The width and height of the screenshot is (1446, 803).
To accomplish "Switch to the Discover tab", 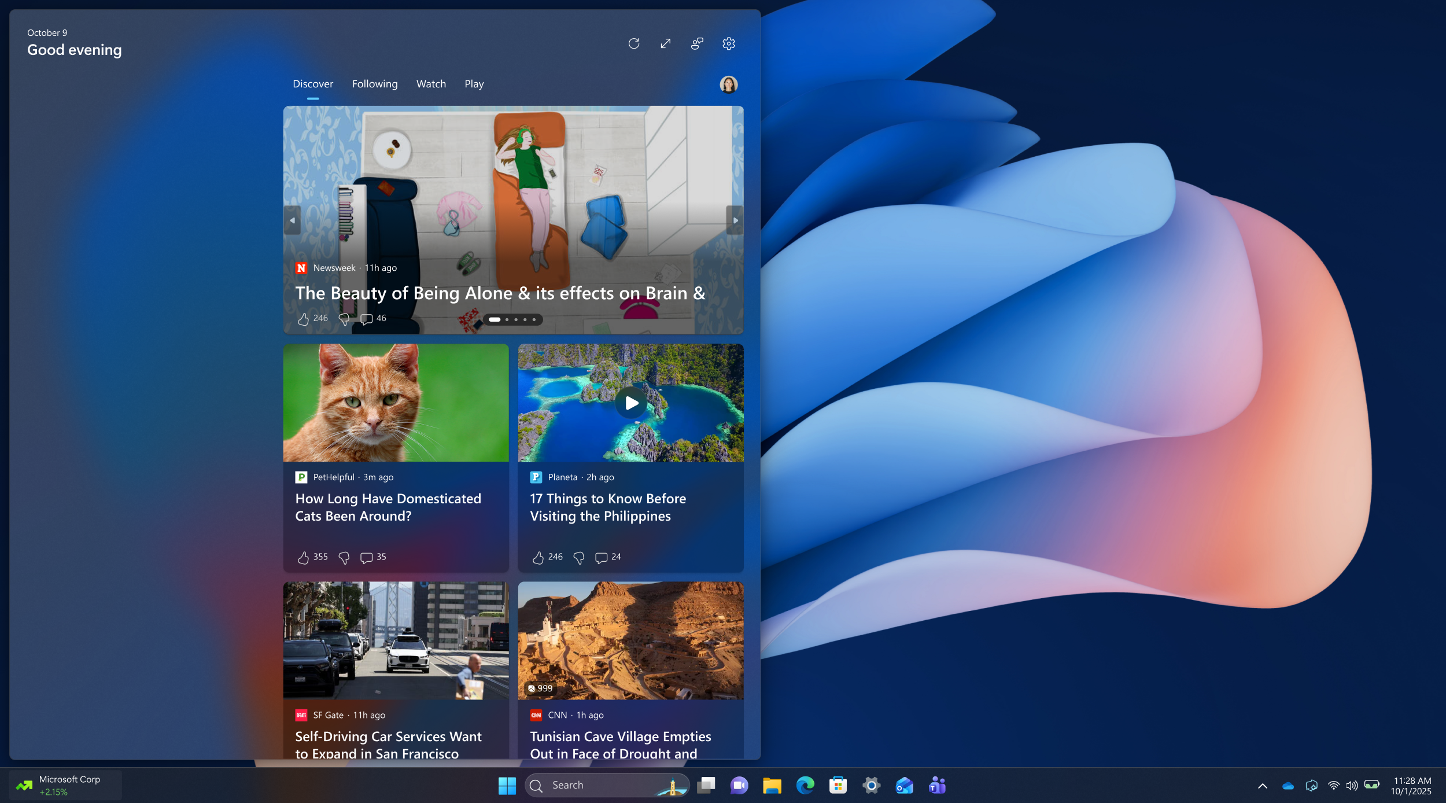I will click(313, 84).
